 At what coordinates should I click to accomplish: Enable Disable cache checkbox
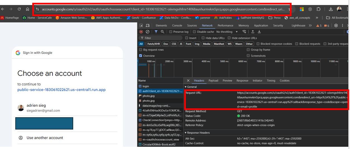coord(194,32)
